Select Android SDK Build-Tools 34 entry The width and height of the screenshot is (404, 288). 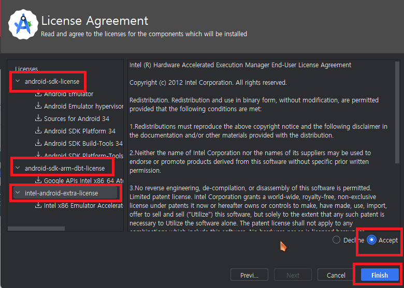(x=83, y=143)
